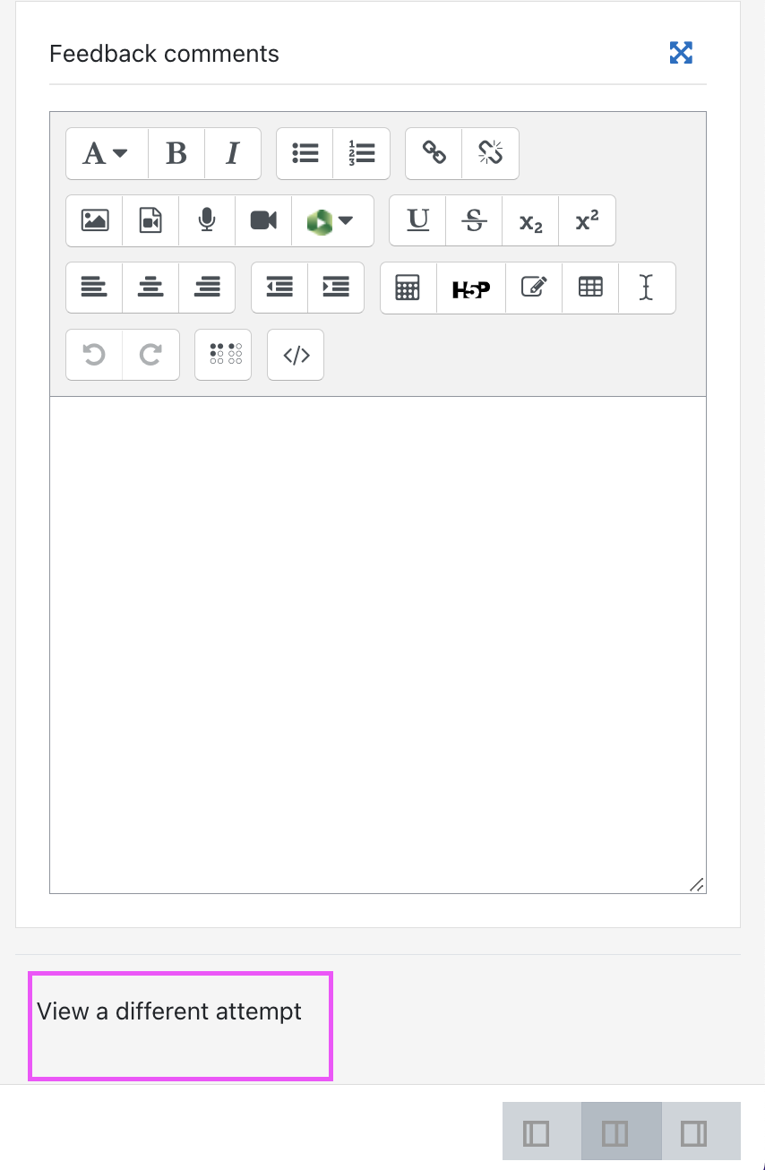
Task: Open the equation editor calculator icon
Action: (408, 288)
